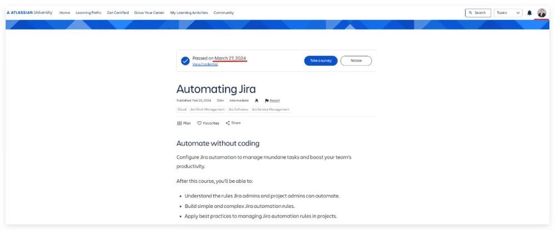The width and height of the screenshot is (555, 230).
Task: Click the 'Build simple and complex' bullet
Action: click(240, 206)
